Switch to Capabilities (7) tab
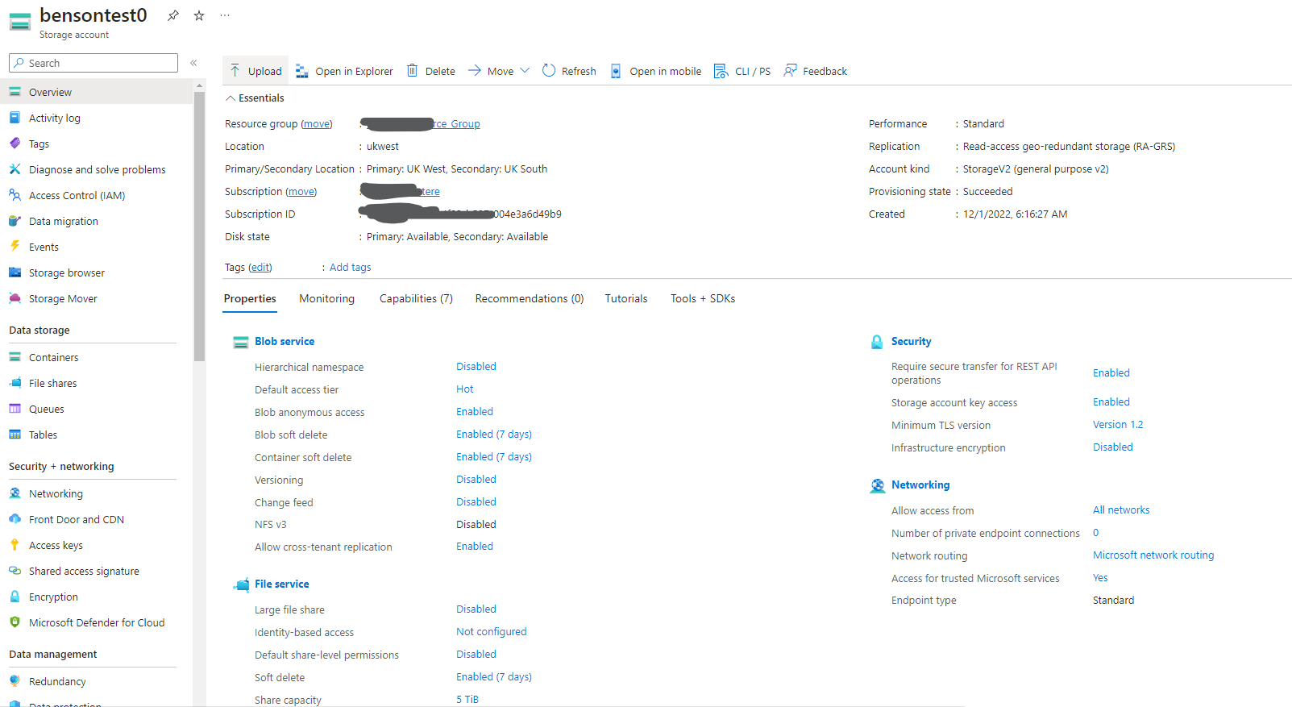This screenshot has width=1292, height=707. pyautogui.click(x=416, y=298)
